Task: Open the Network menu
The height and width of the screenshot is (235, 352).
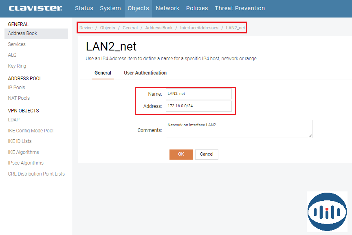Action: [167, 8]
